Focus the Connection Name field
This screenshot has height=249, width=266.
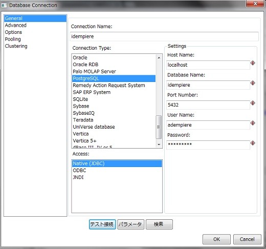tap(164, 36)
